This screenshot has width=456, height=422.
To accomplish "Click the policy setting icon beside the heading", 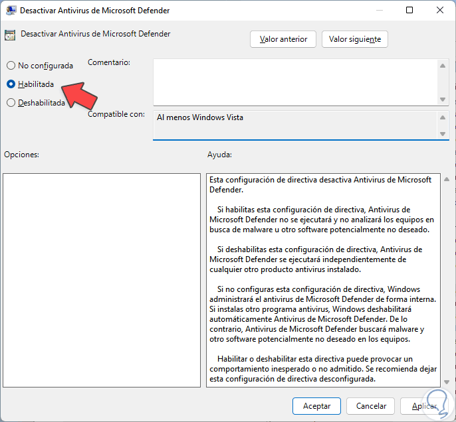I will coord(10,35).
